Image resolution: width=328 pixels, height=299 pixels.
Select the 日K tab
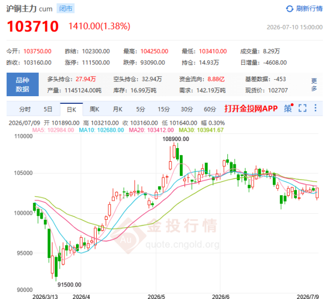(72, 109)
